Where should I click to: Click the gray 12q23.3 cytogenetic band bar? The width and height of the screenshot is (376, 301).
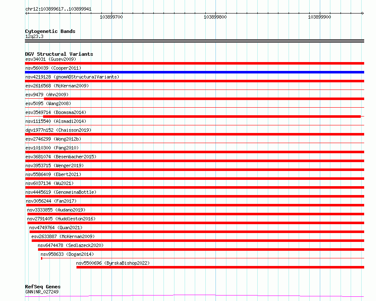point(194,41)
